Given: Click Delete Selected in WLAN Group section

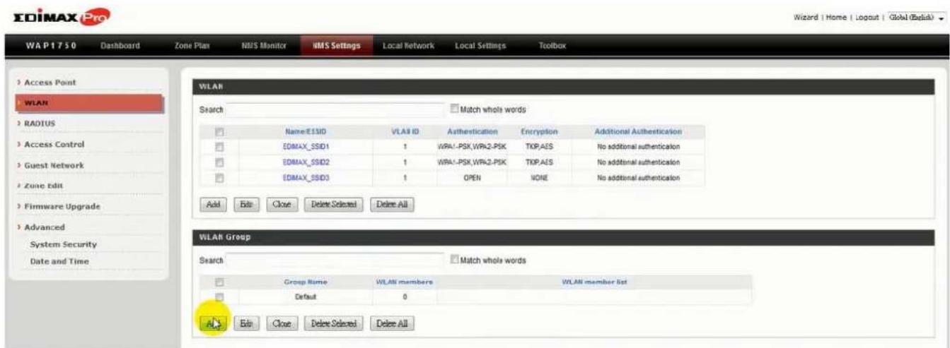Looking at the screenshot, I should (333, 323).
